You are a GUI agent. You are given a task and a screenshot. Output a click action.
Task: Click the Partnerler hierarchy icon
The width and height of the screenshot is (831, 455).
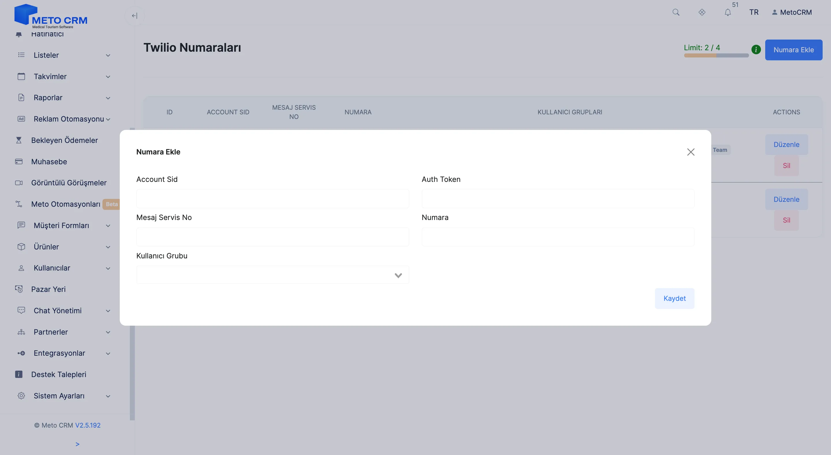point(21,332)
